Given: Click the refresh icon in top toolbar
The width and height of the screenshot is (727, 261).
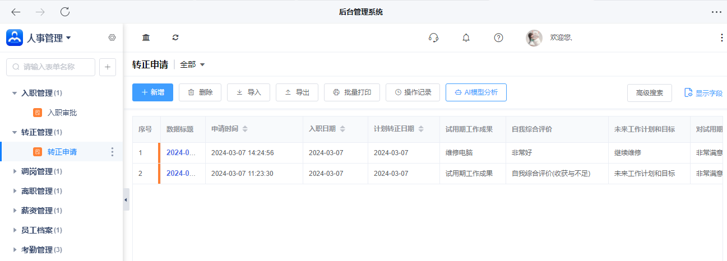Looking at the screenshot, I should tap(175, 38).
